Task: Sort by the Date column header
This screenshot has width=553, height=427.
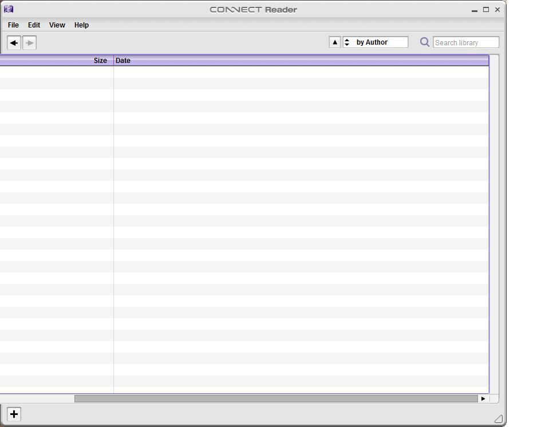Action: [301, 61]
